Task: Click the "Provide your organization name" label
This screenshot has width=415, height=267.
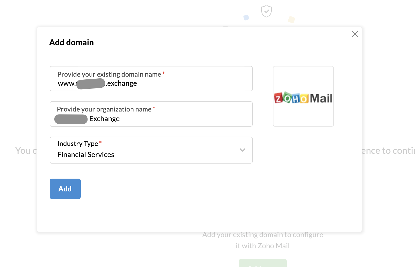Action: pyautogui.click(x=104, y=109)
